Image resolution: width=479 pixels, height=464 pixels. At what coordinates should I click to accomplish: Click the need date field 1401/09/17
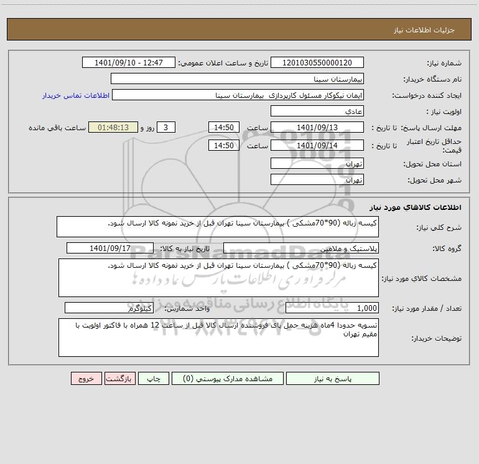tap(110, 248)
